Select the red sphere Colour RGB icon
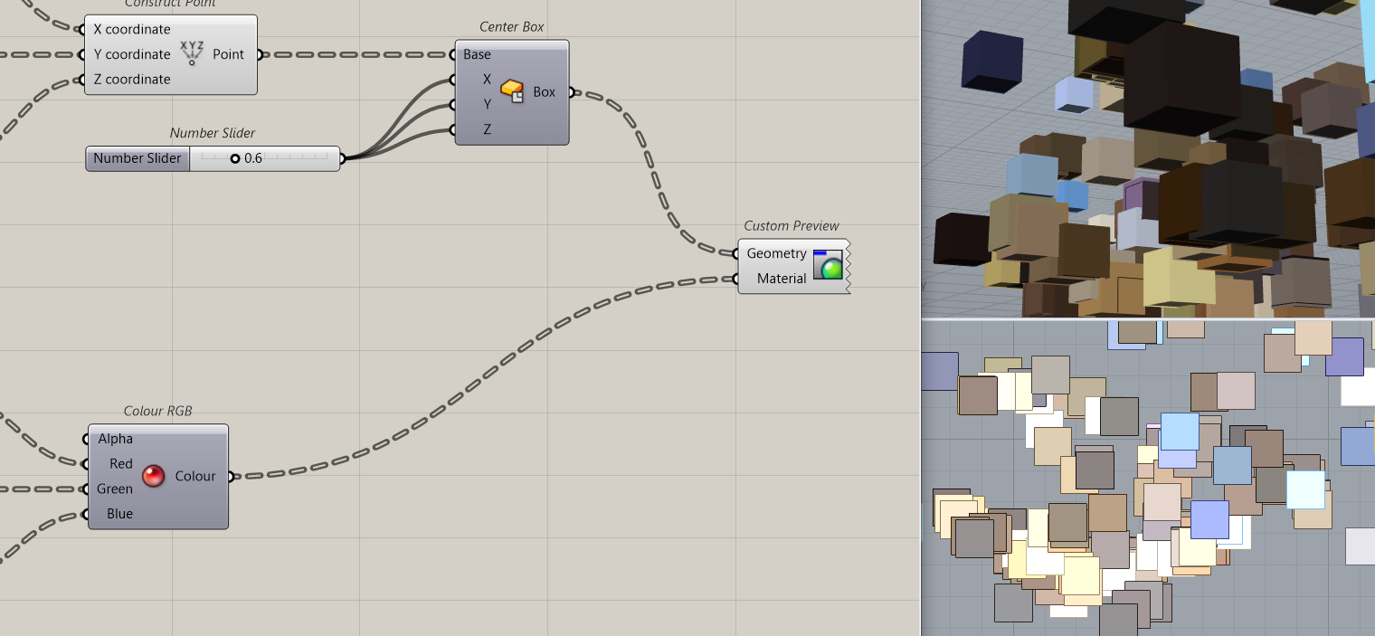This screenshot has height=636, width=1375. 154,476
